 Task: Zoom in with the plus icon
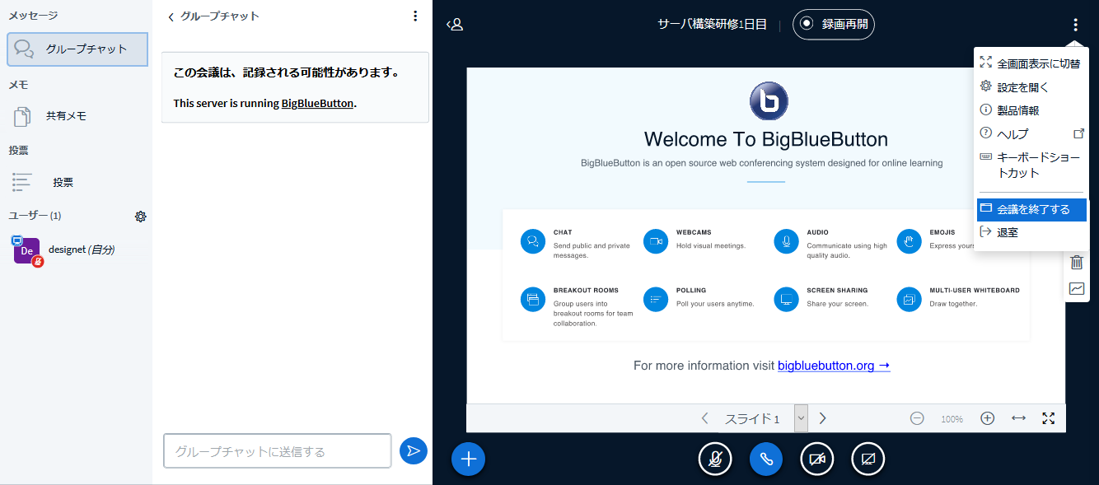[x=988, y=418]
